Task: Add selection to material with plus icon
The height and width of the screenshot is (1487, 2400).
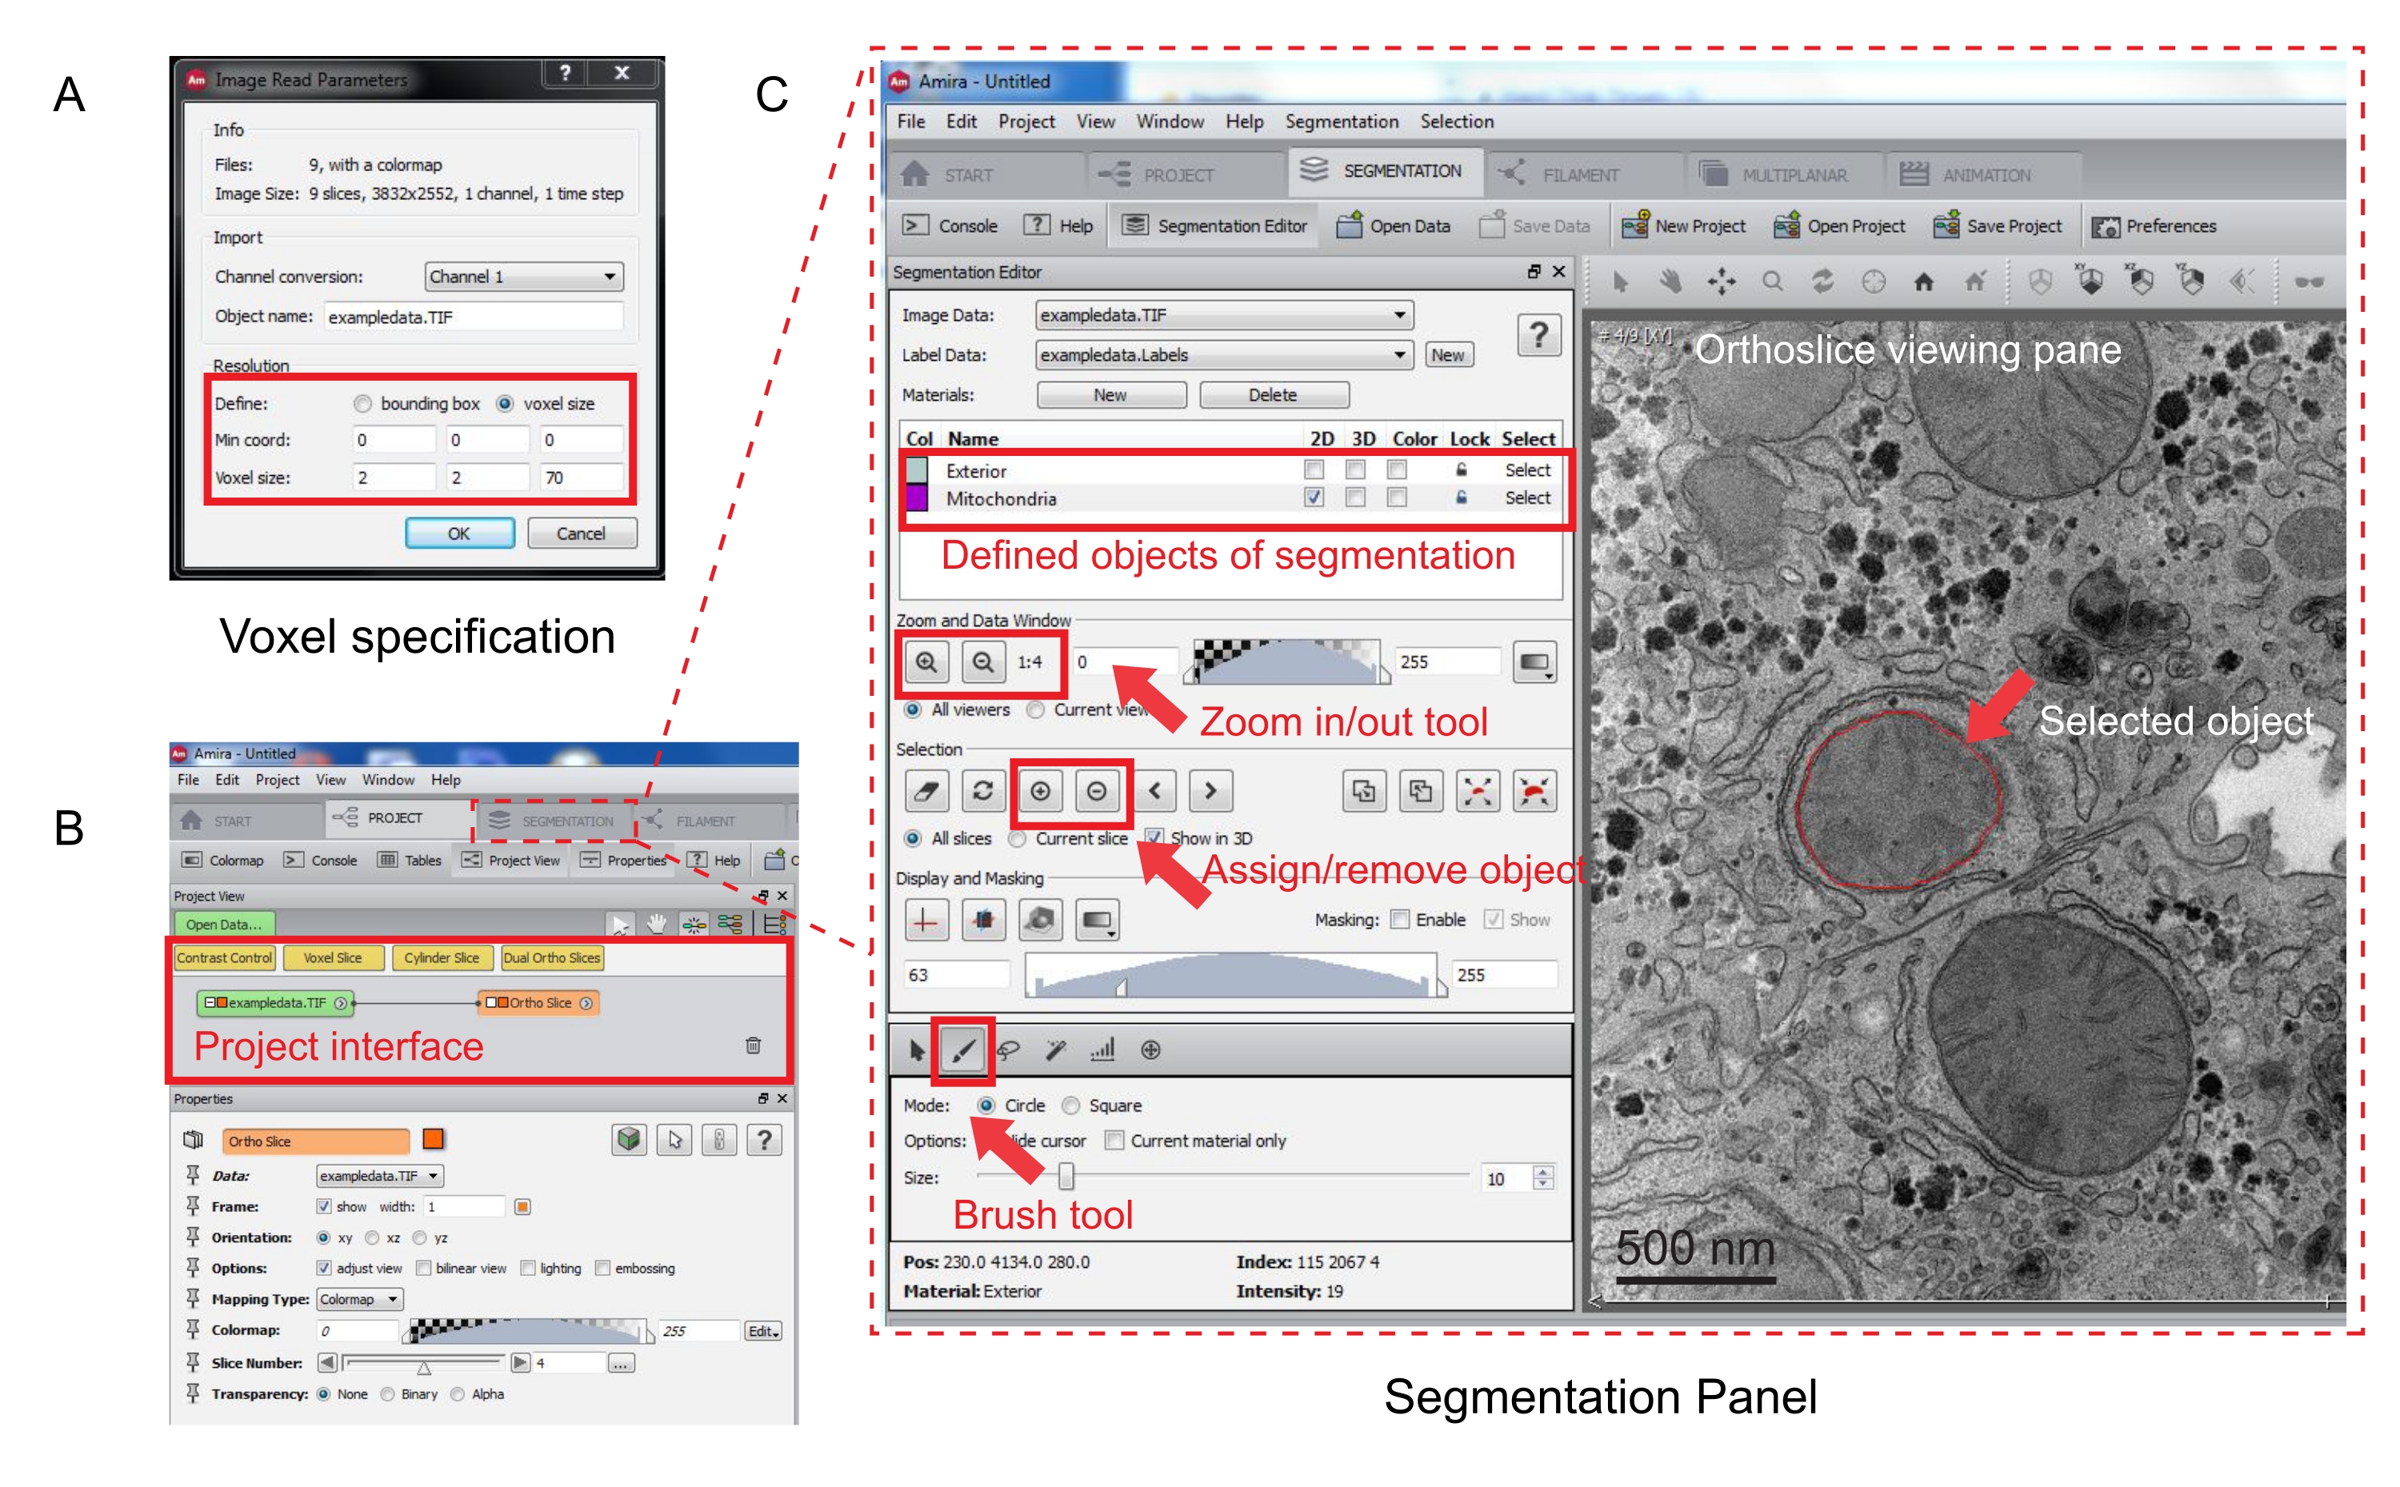Action: tap(1040, 791)
